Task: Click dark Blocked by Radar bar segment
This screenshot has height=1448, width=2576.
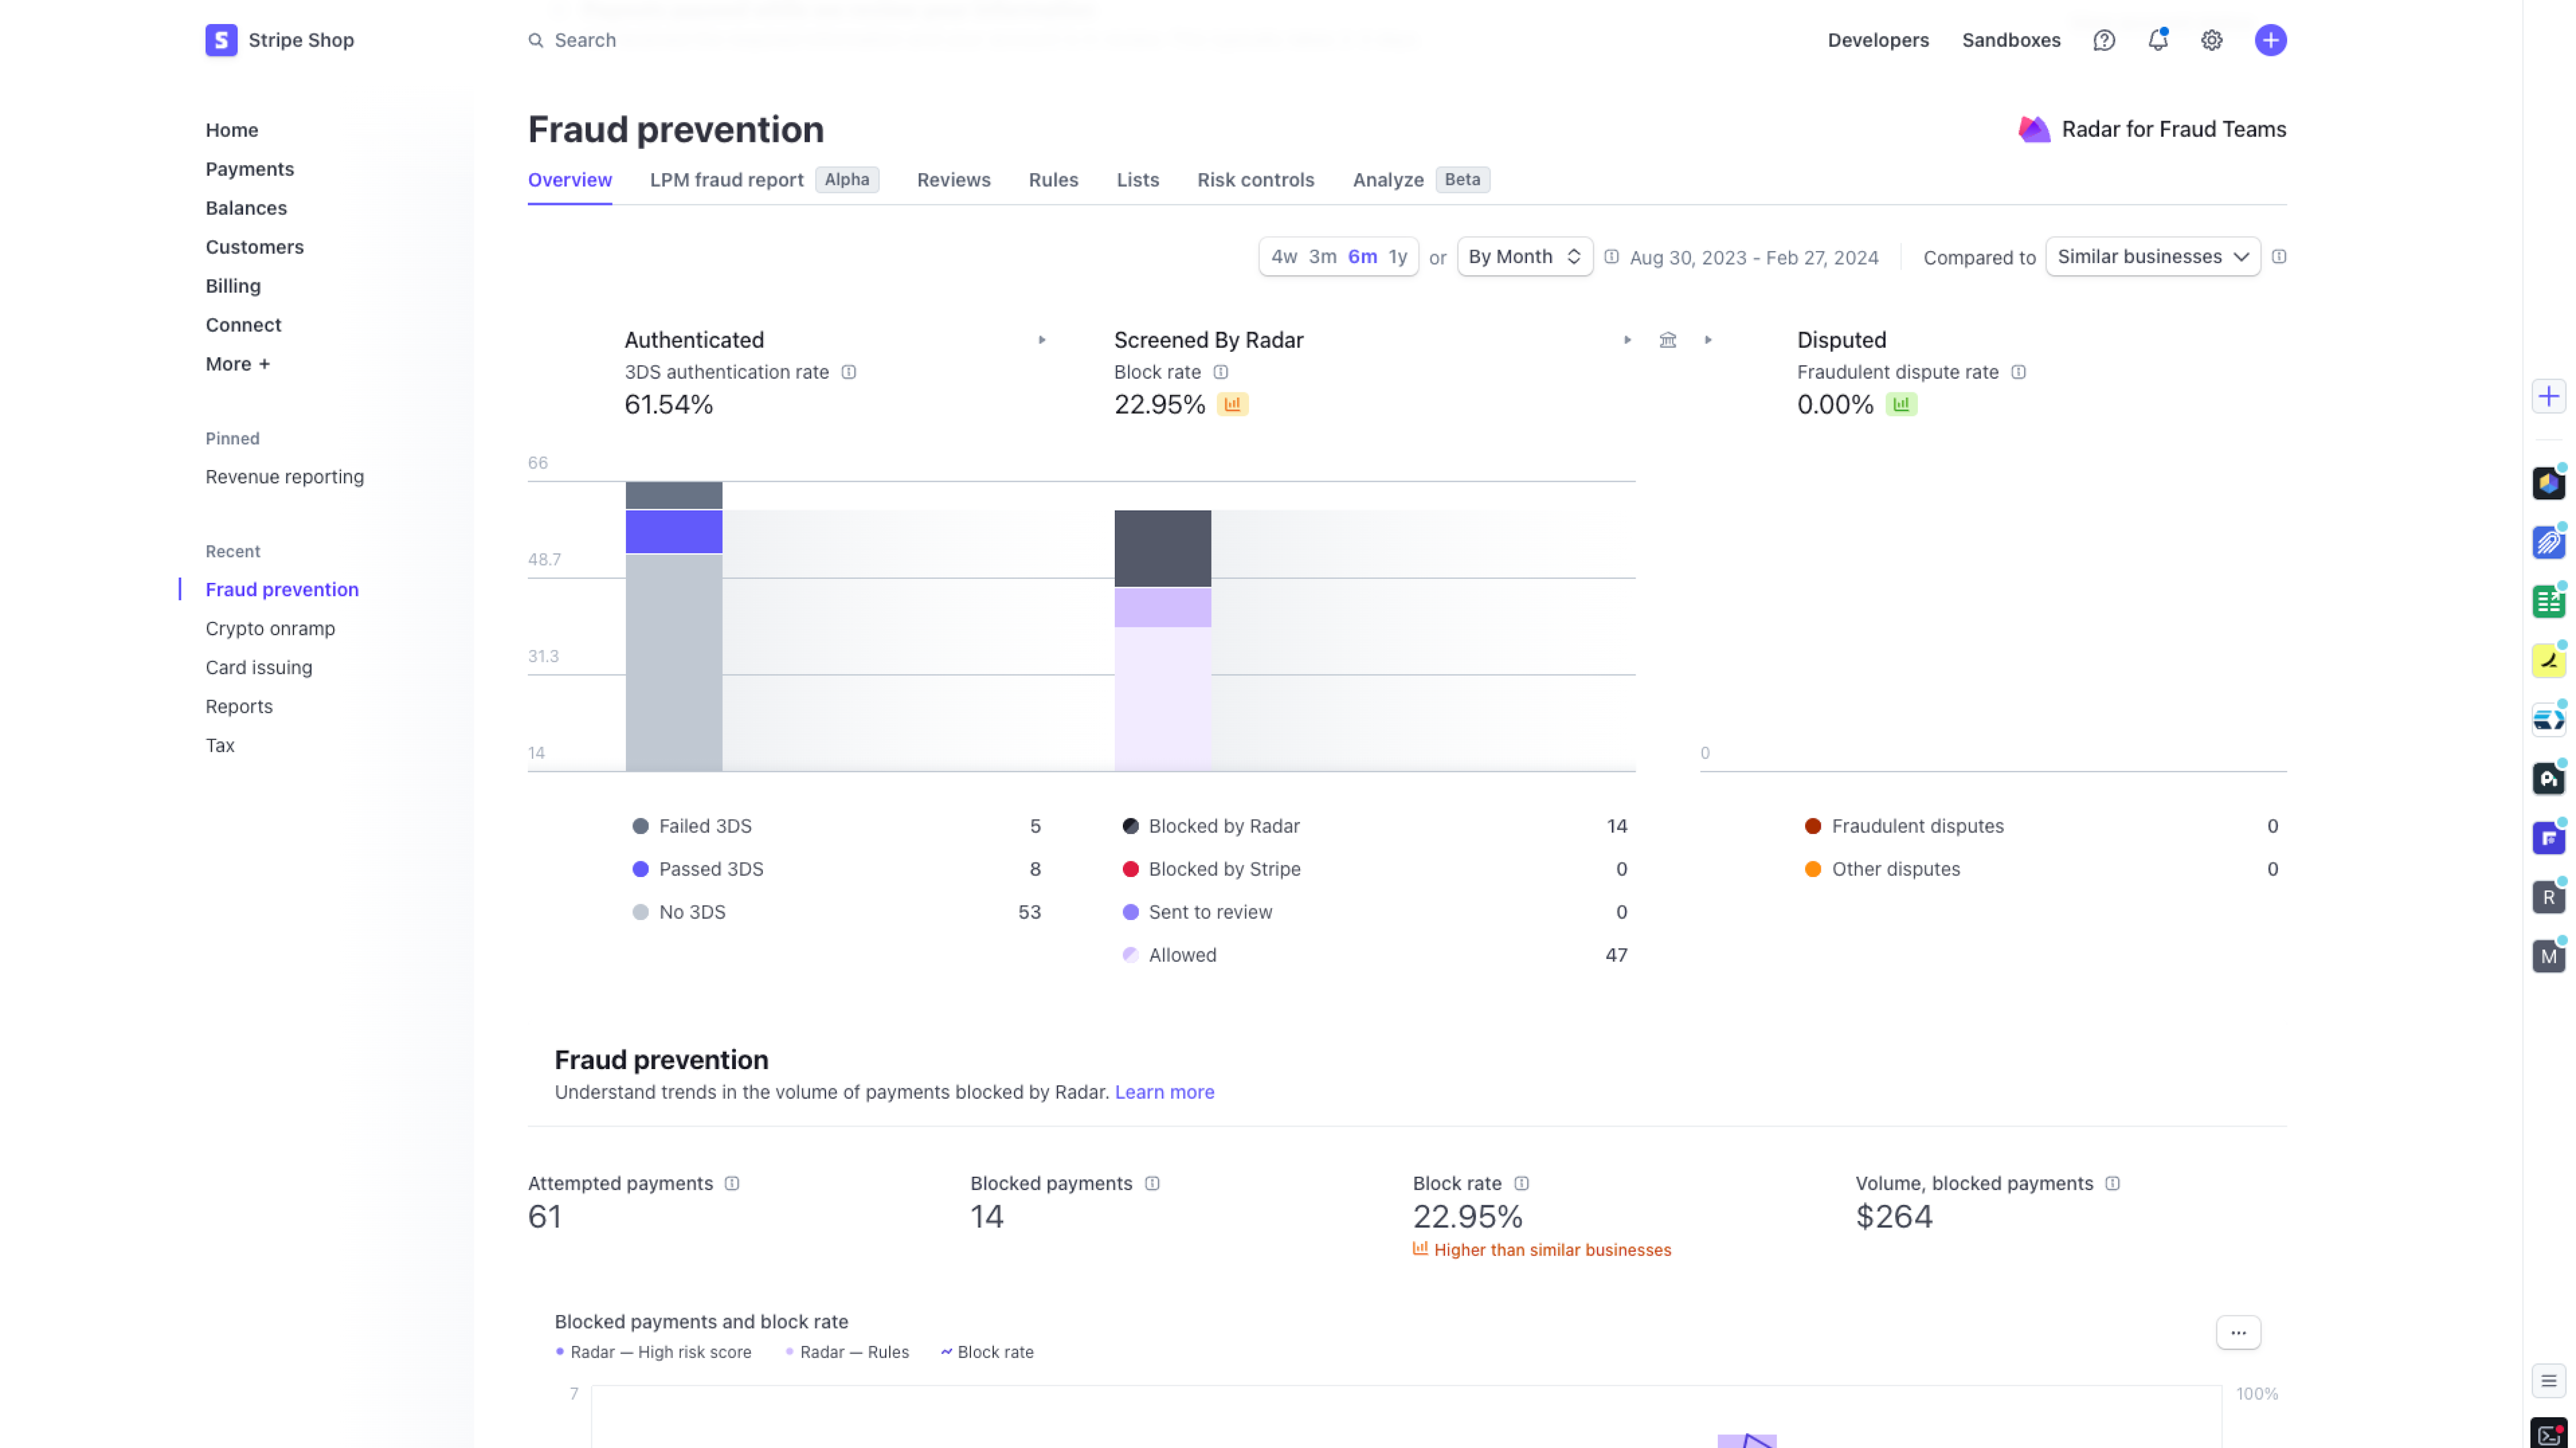Action: pos(1163,548)
